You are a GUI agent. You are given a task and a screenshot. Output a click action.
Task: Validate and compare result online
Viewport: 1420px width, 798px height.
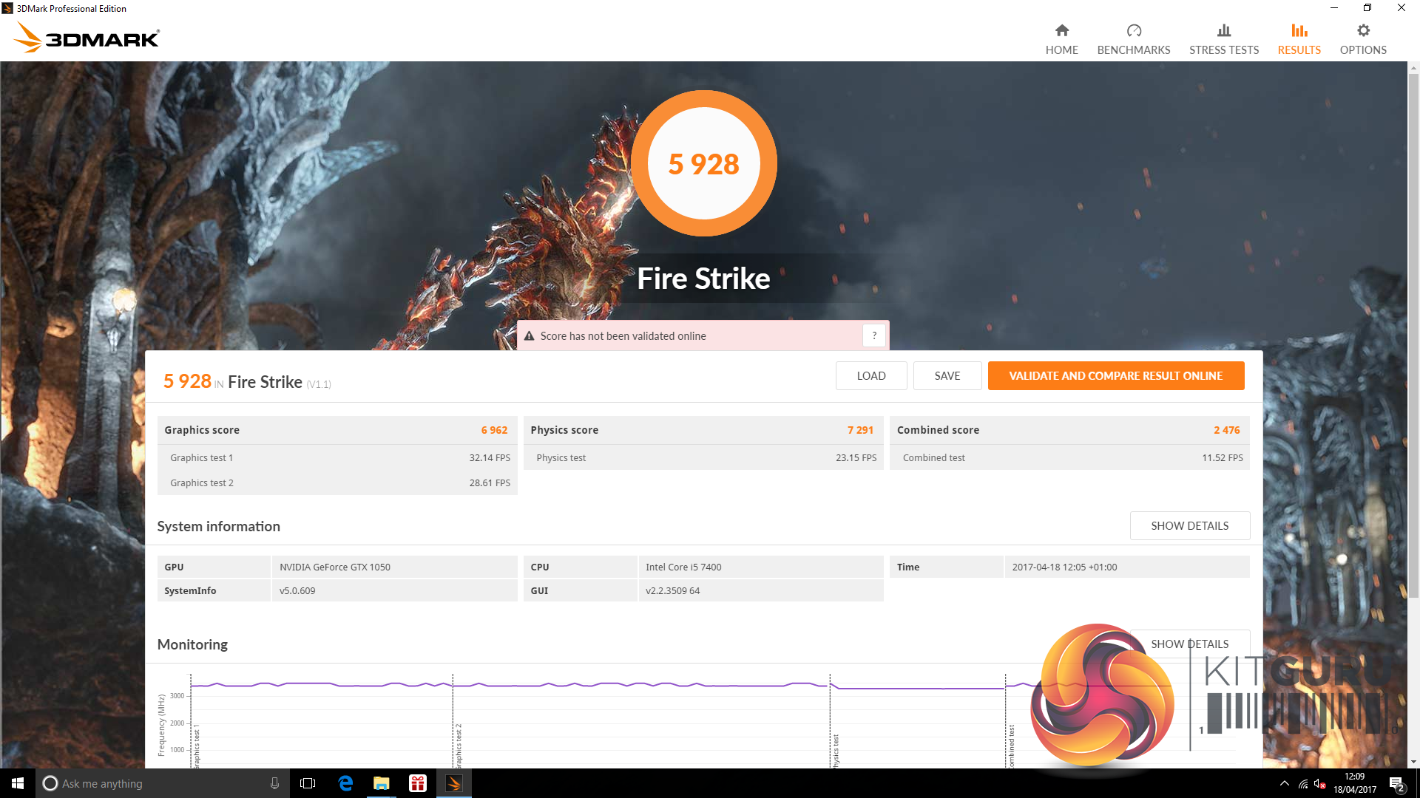pyautogui.click(x=1115, y=375)
